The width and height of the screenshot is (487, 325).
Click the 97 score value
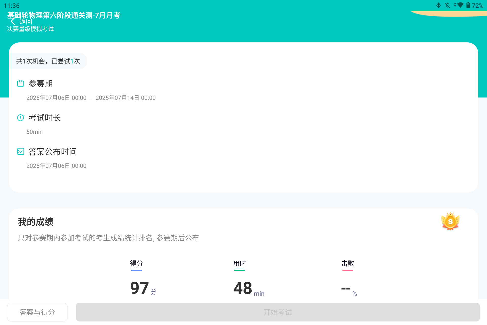click(140, 288)
